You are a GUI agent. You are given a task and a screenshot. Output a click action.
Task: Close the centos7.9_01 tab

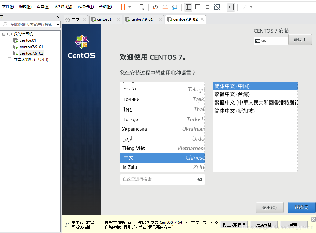click(160, 19)
